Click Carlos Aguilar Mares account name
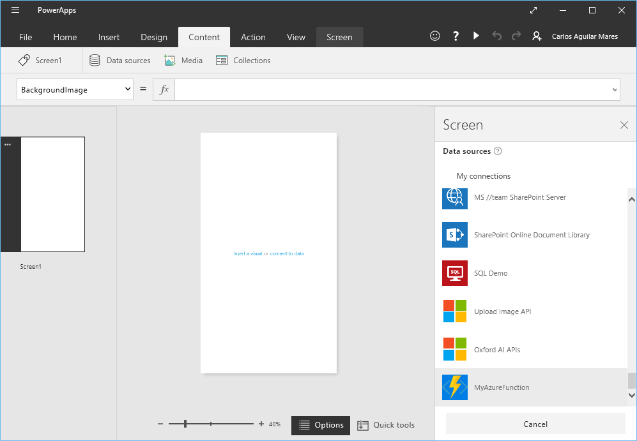Viewport: 637px width, 441px height. click(585, 36)
